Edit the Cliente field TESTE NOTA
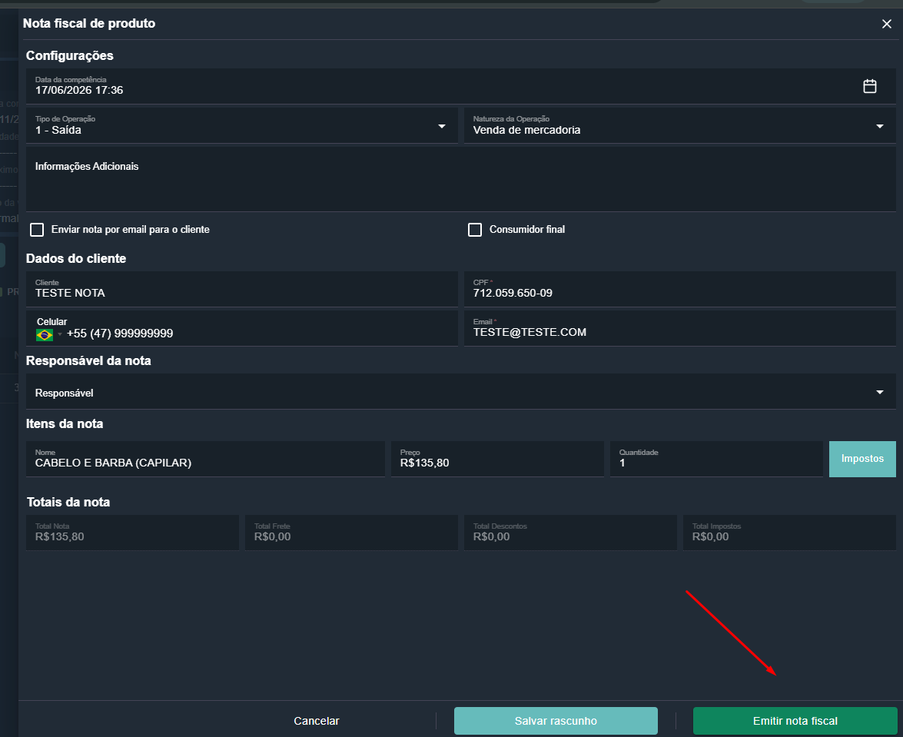 click(242, 289)
